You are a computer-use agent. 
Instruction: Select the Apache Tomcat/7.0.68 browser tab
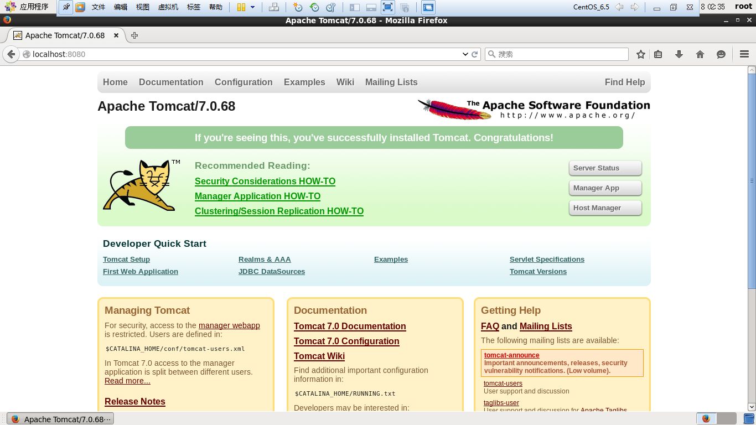click(x=65, y=35)
